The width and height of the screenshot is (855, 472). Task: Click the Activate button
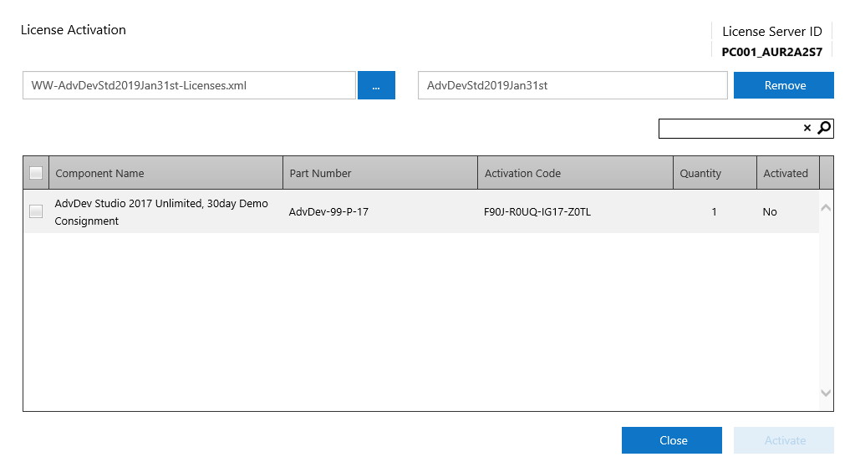(784, 440)
